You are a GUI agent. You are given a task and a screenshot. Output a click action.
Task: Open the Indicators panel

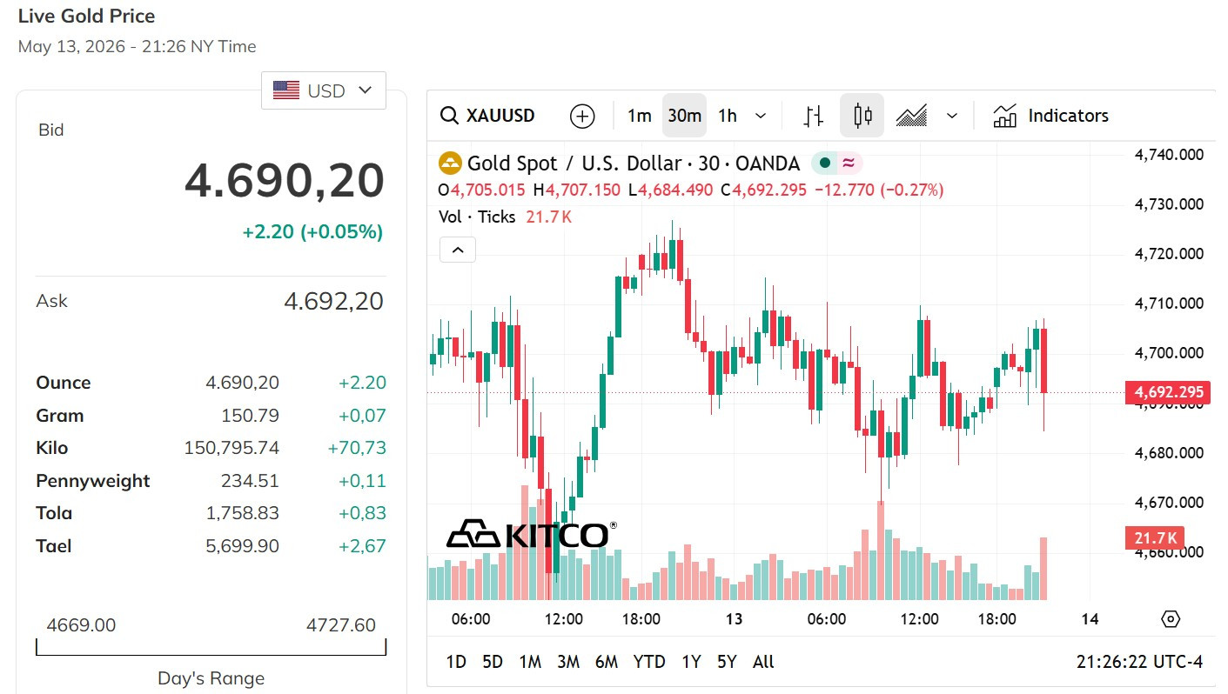1050,116
